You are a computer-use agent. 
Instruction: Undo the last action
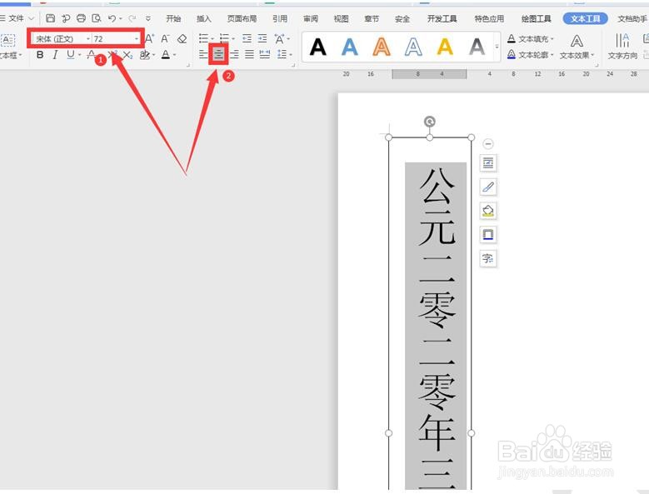click(112, 18)
